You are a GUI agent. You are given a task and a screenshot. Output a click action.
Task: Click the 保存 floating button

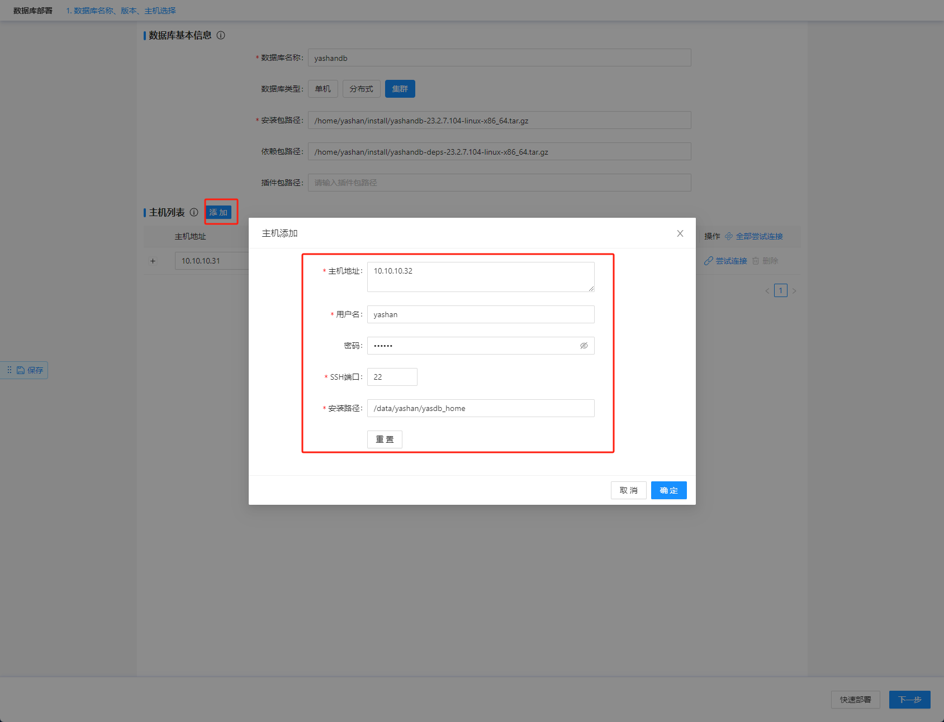point(30,370)
